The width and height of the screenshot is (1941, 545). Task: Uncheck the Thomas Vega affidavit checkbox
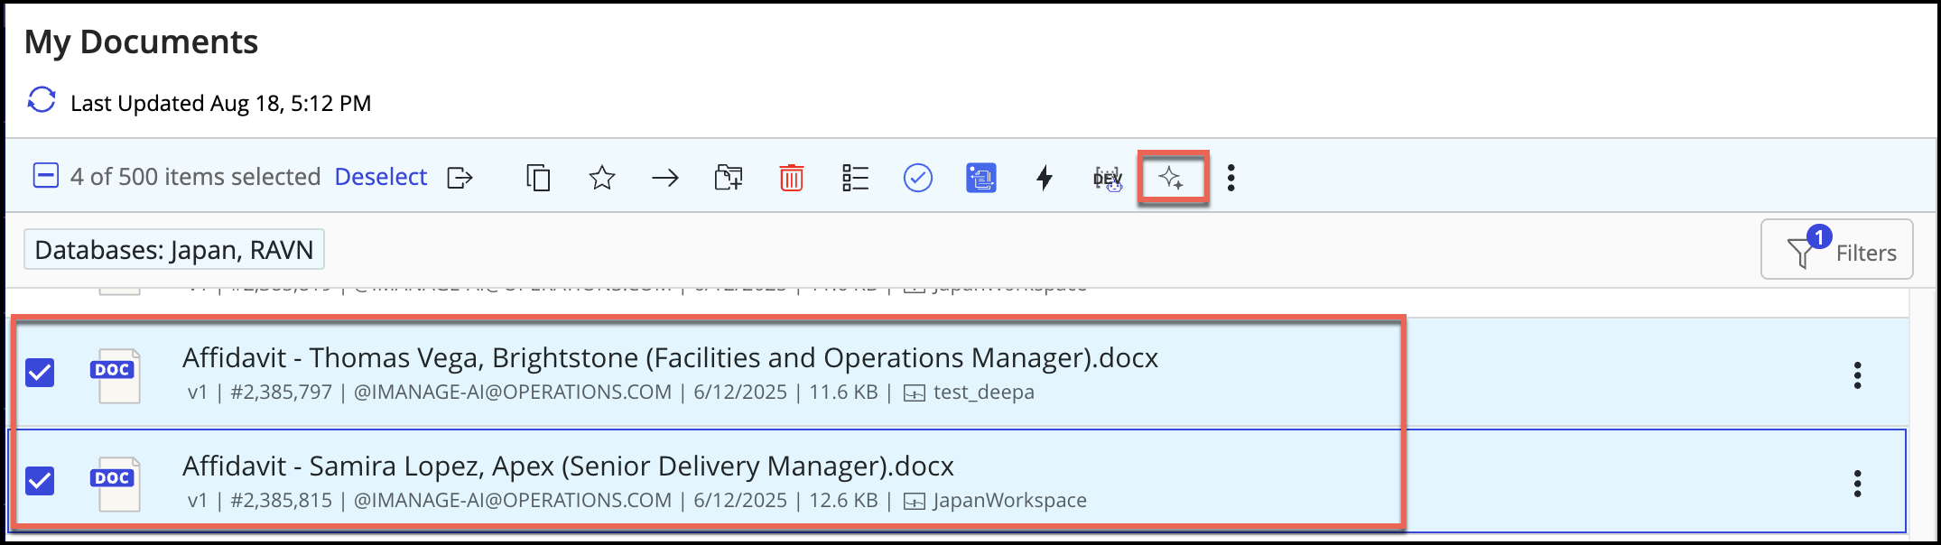pyautogui.click(x=40, y=373)
